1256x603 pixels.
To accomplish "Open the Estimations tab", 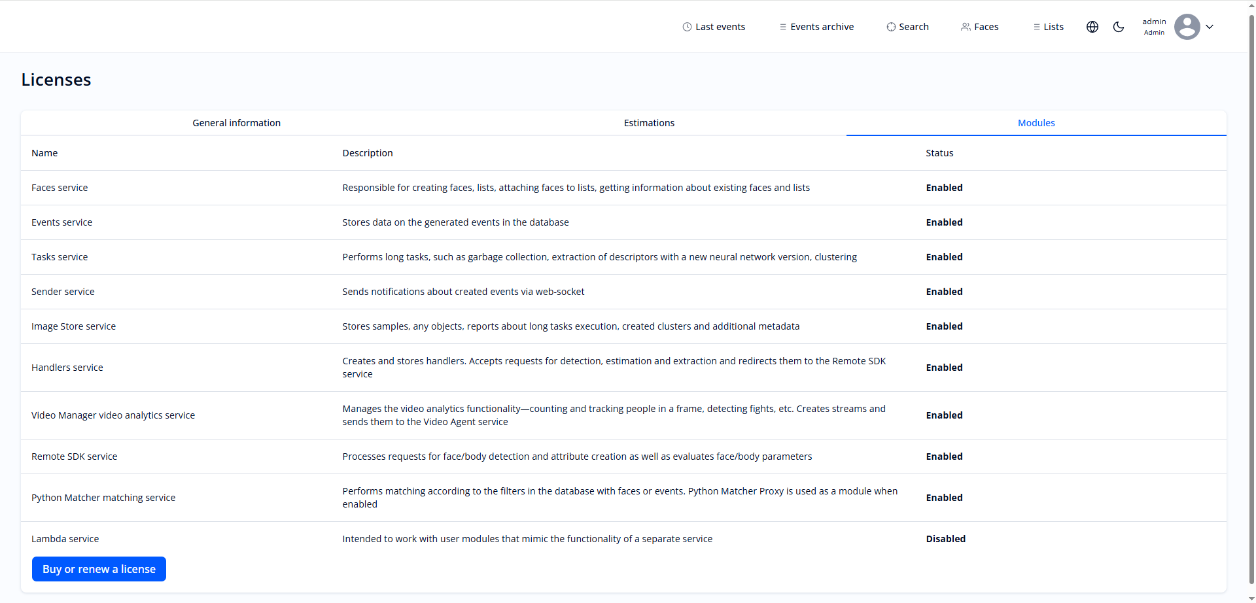I will 649,123.
